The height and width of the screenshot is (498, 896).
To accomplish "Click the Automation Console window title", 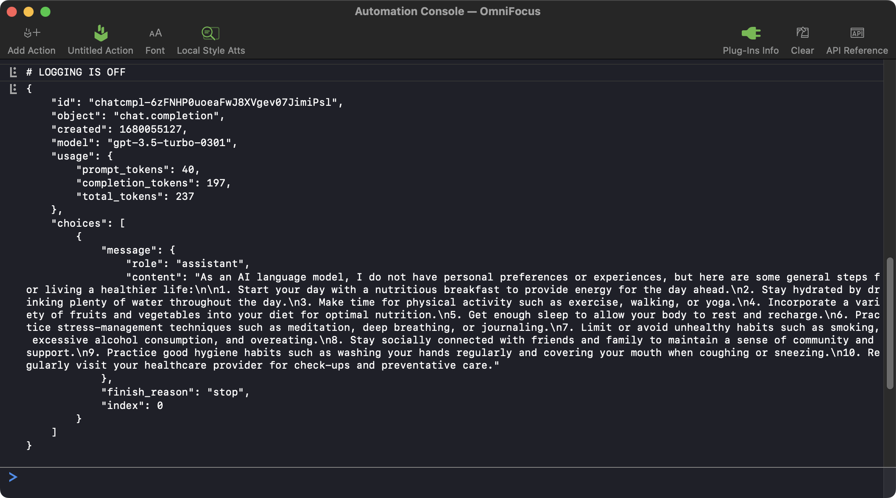I will click(448, 11).
